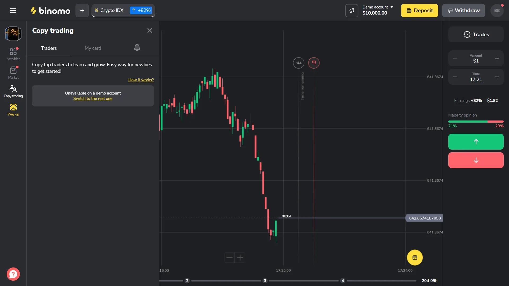Open the Trades history panel
This screenshot has width=509, height=286.
tap(476, 34)
